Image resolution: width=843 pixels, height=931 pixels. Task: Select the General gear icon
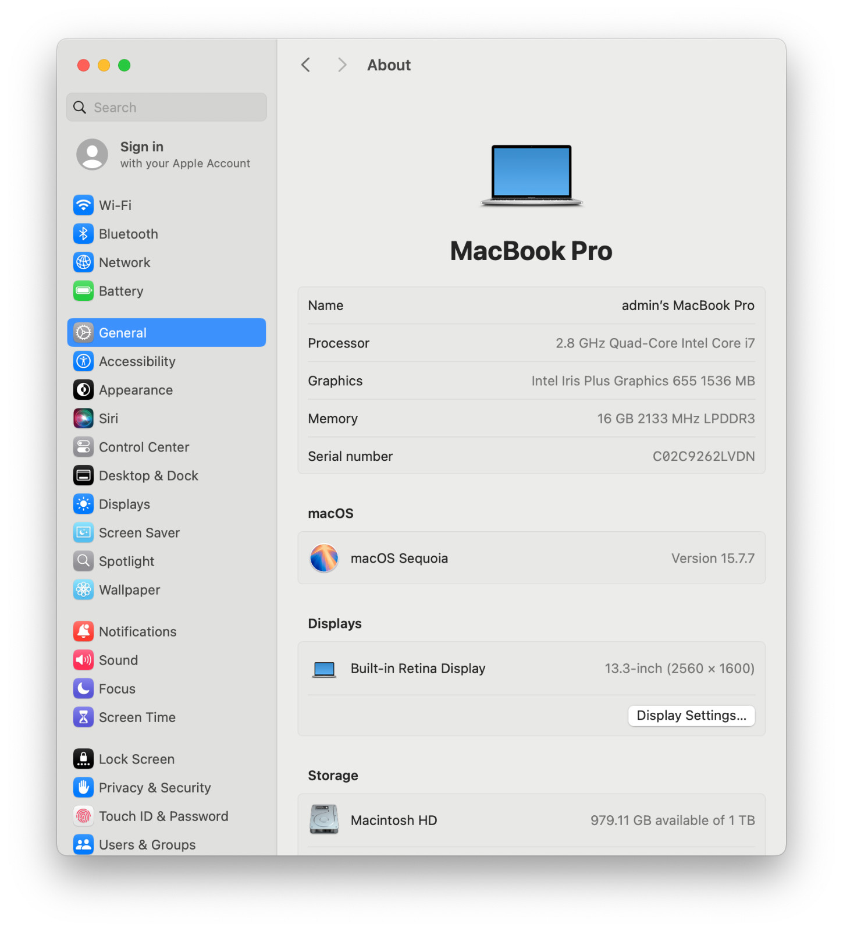pos(83,332)
